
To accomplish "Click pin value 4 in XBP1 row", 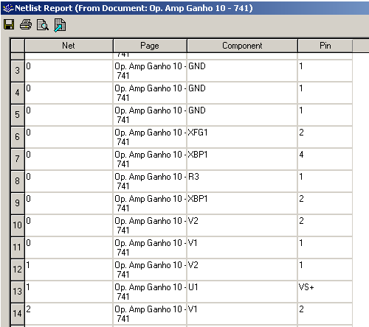I will click(x=325, y=159).
